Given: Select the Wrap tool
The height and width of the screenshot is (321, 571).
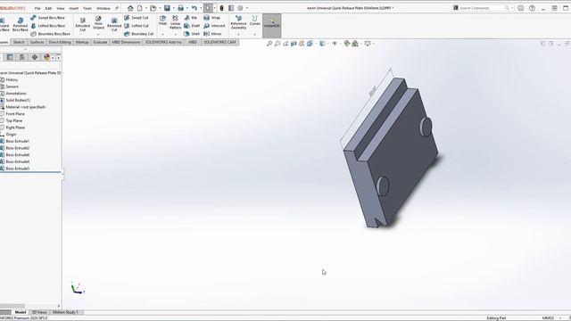Looking at the screenshot, I should pyautogui.click(x=211, y=18).
